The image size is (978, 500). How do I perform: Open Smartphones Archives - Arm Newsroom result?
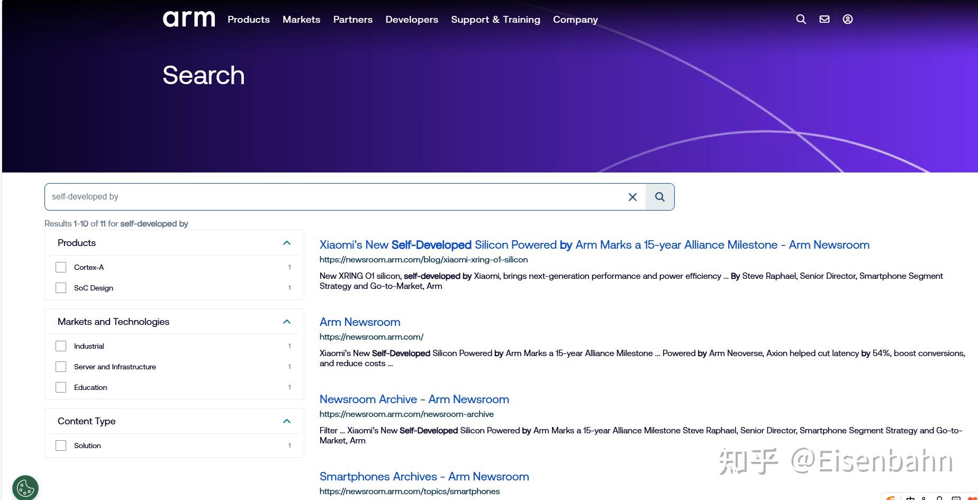424,477
